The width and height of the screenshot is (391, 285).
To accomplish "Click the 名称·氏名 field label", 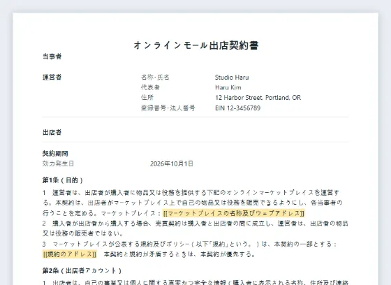I will (155, 77).
